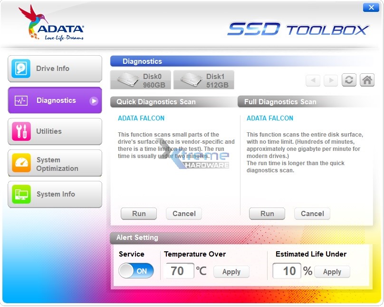Cancel the Full Diagnostics Scan
384x307 pixels.
click(312, 214)
